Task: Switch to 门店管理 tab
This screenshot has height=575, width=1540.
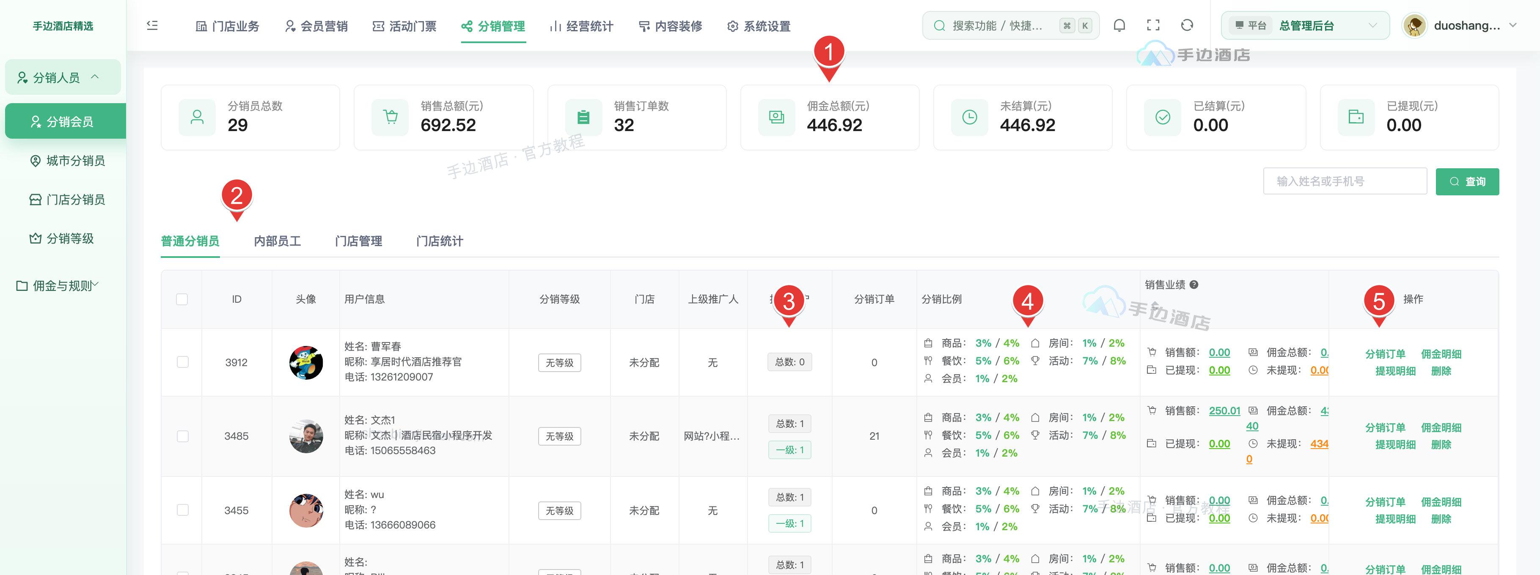Action: (359, 241)
